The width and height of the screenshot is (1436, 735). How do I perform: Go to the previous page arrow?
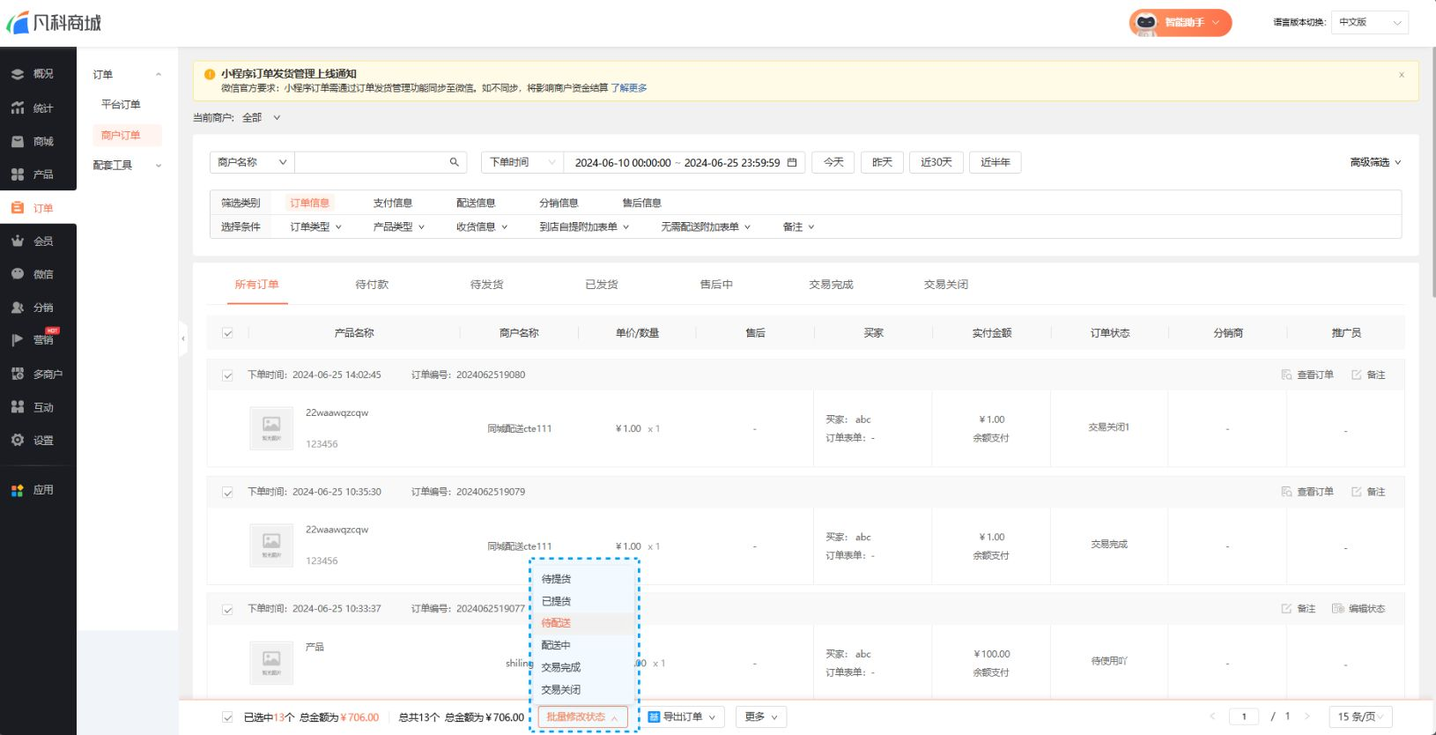(x=1213, y=716)
